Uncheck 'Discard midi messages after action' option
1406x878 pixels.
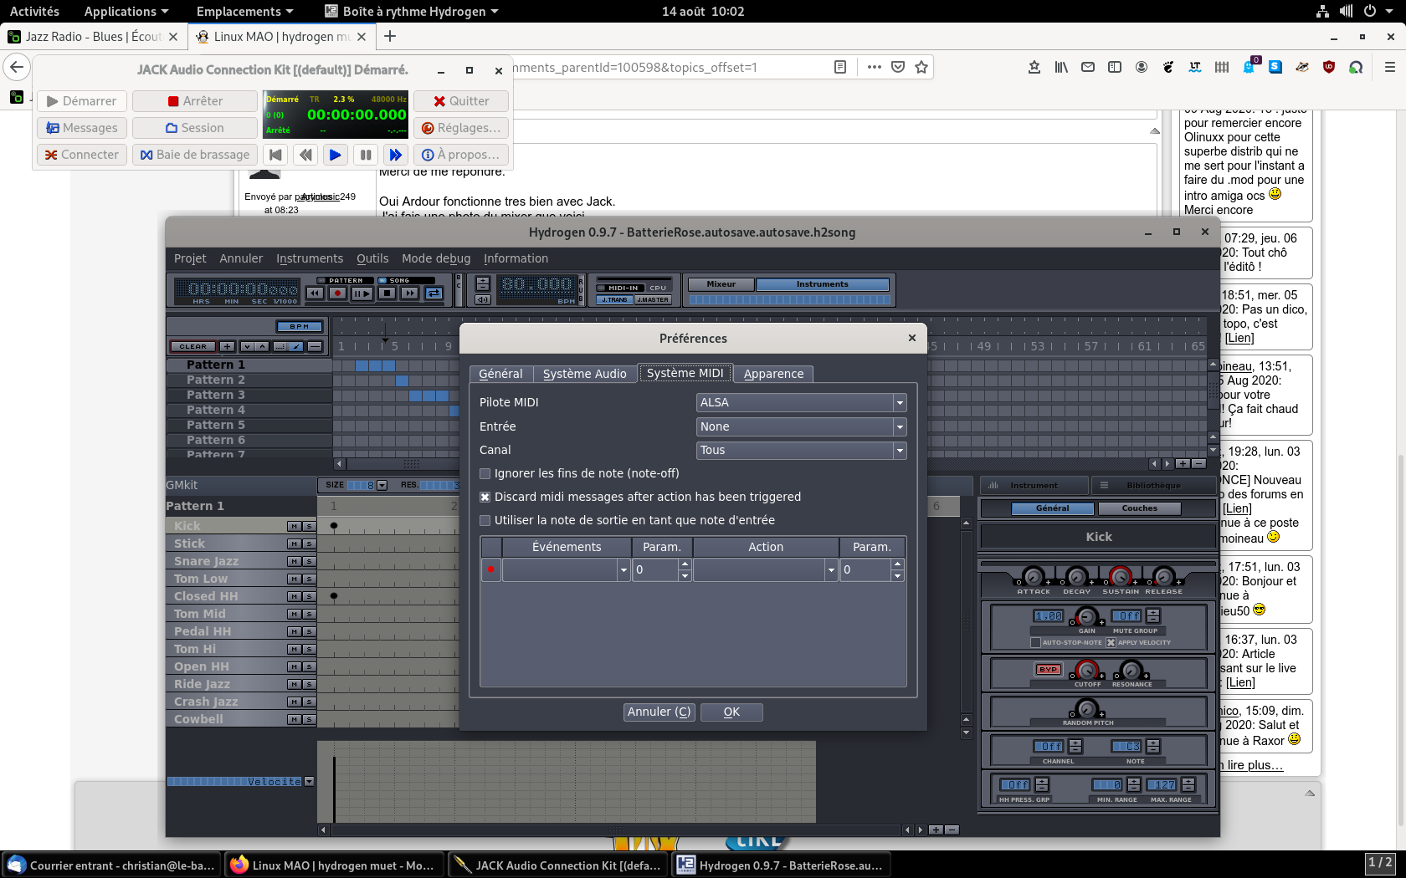[485, 497]
